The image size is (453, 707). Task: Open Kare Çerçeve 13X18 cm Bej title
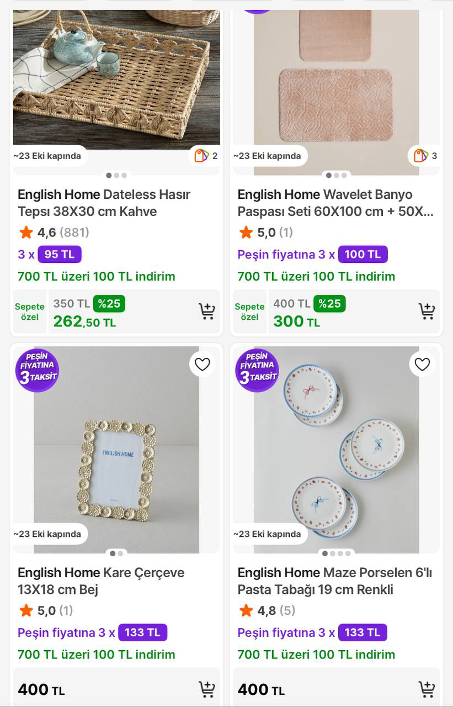pyautogui.click(x=101, y=581)
